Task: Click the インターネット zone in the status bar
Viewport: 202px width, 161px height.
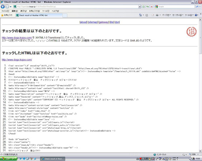Action: [x=160, y=154]
